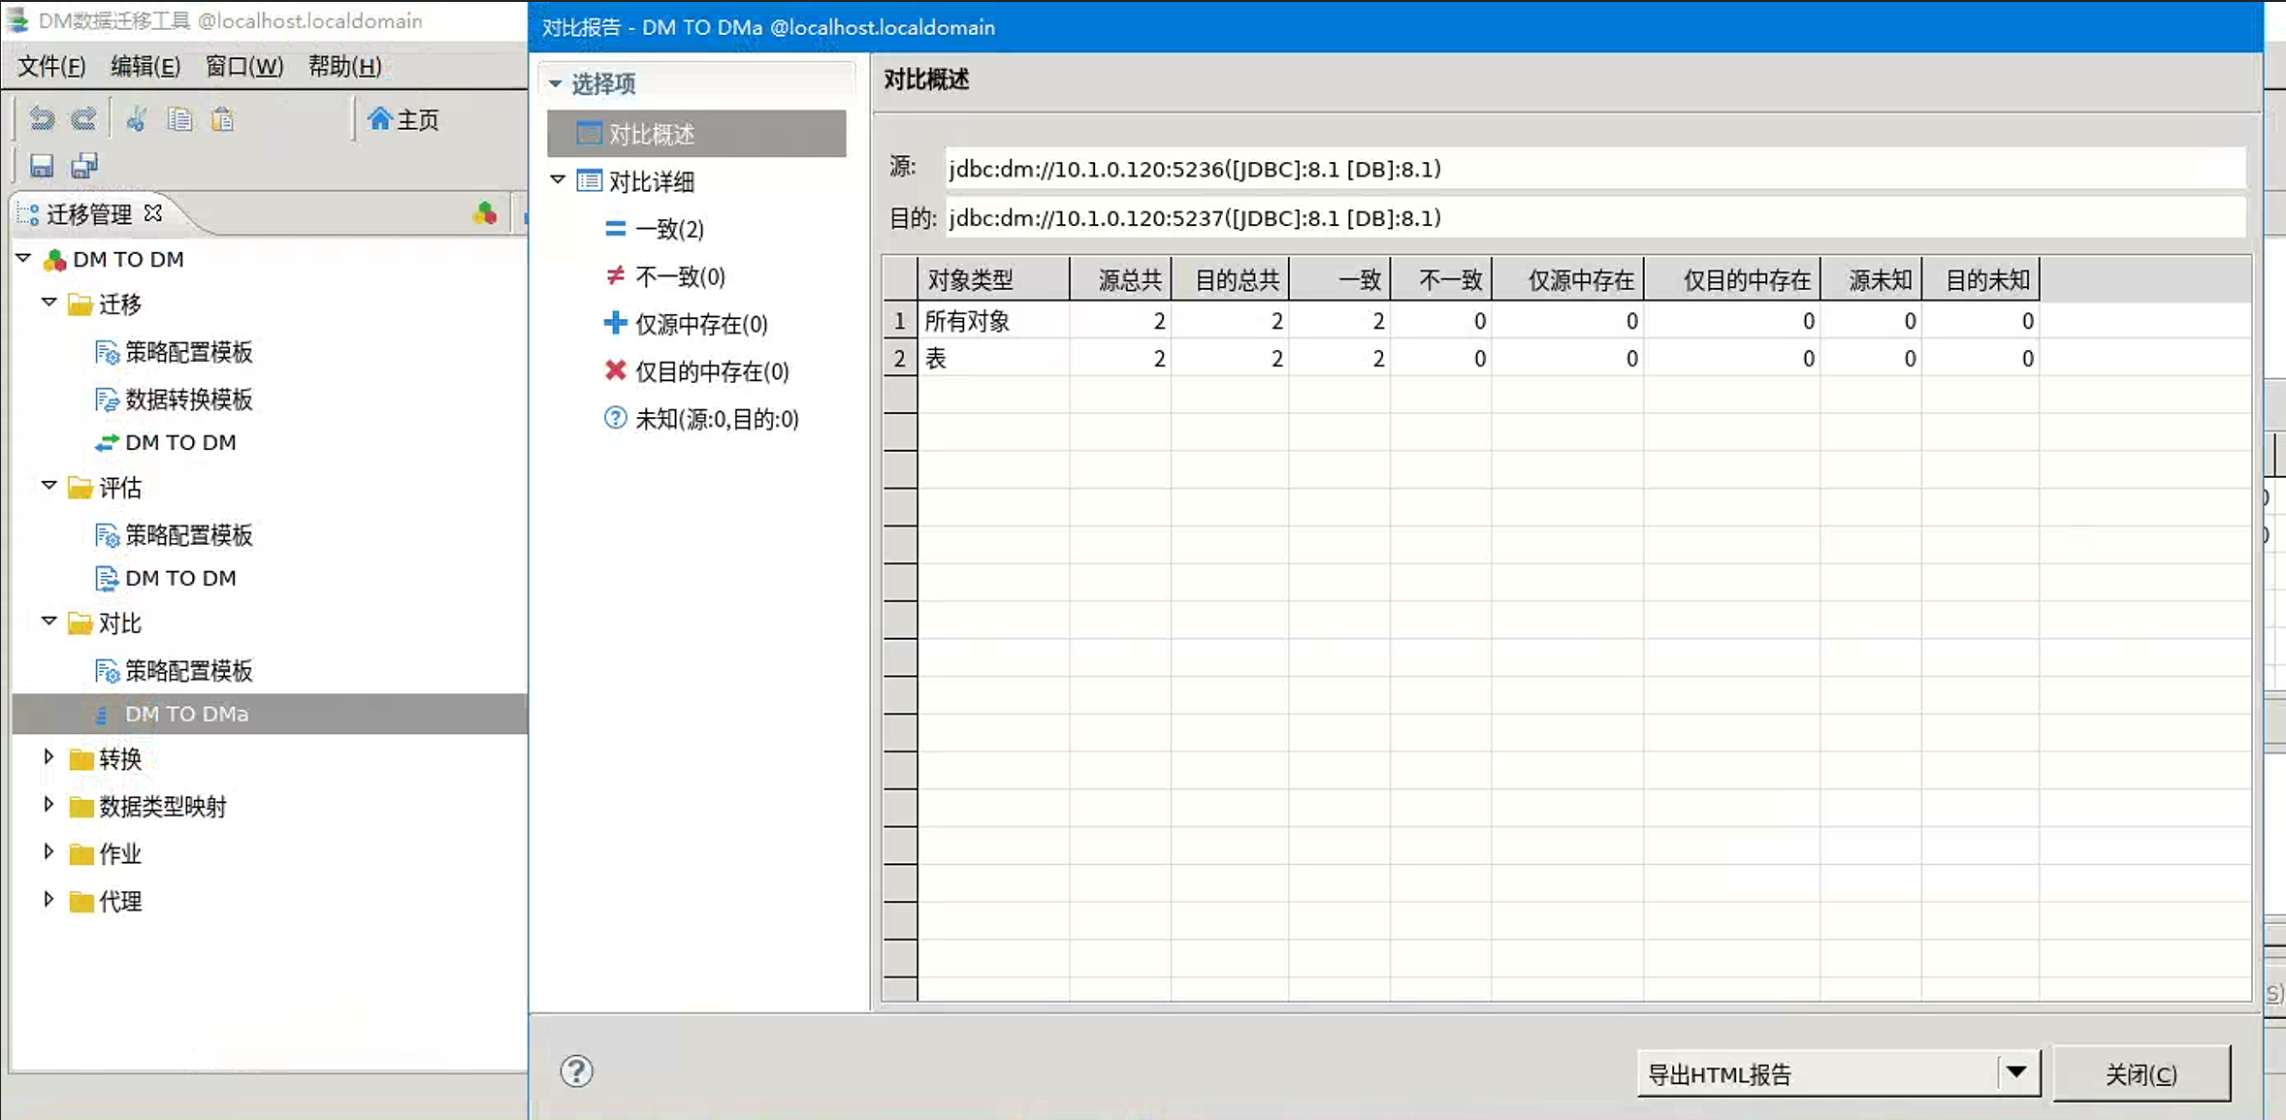The width and height of the screenshot is (2286, 1120).
Task: Click the redo arrow toolbar icon
Action: pos(84,118)
